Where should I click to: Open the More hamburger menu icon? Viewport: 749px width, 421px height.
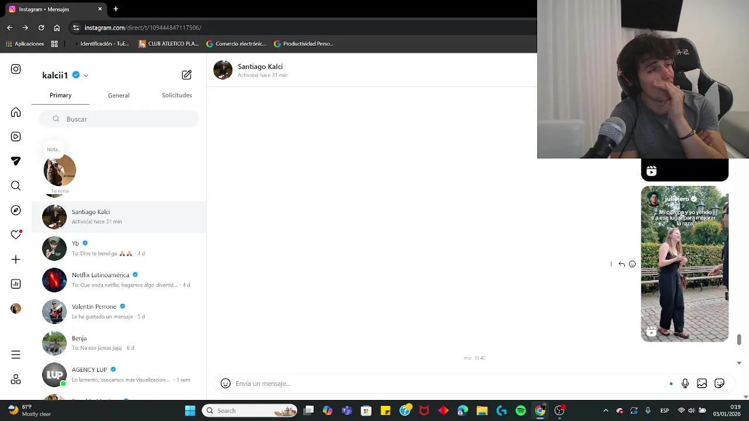(x=16, y=355)
